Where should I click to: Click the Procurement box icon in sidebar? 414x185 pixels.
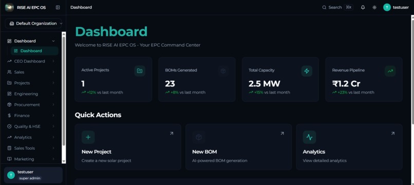10,105
